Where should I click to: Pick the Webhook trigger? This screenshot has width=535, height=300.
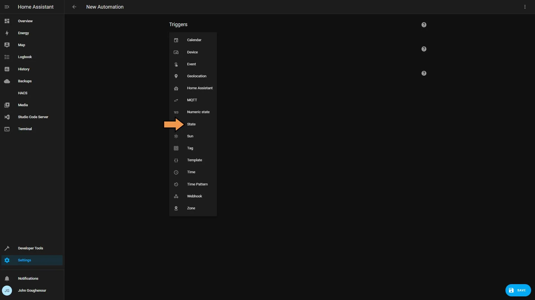tap(193, 196)
